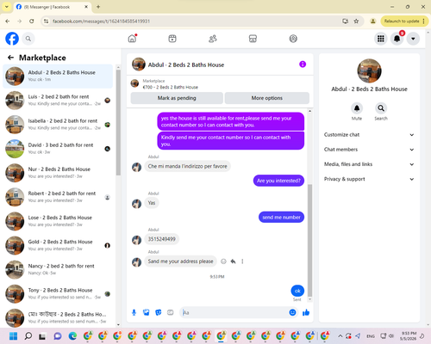
Task: Click Relaunch to update button
Action: [402, 21]
